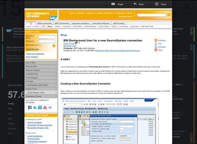
Task: Expand the Active Bloggers item
Action: point(41,78)
